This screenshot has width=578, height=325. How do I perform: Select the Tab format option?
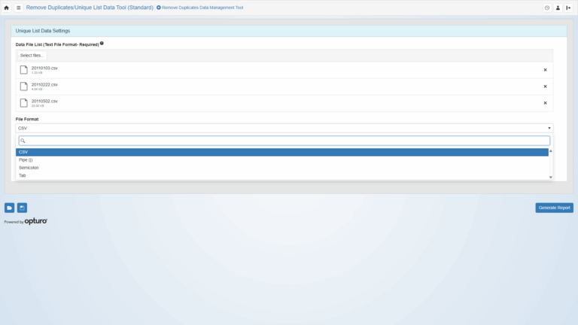[x=282, y=175]
